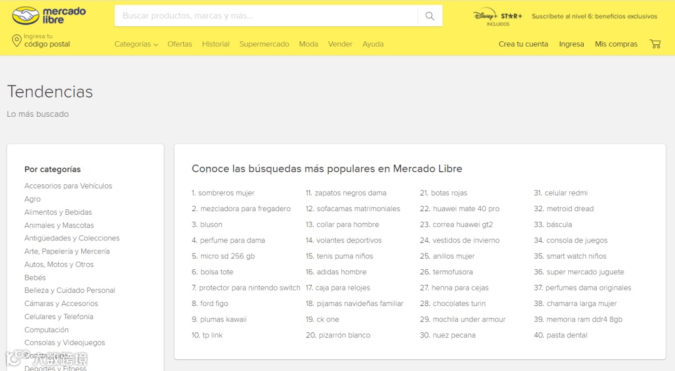
Task: Select Antigüedades y Colecciones category
Action: pyautogui.click(x=72, y=238)
